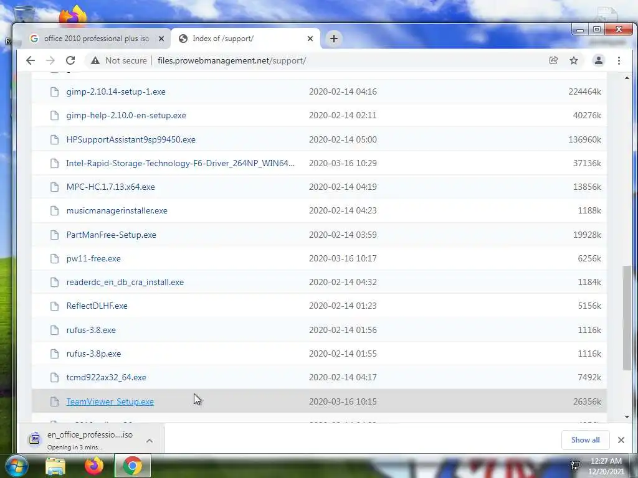The height and width of the screenshot is (478, 638).
Task: Download ReflectDLHF.exe
Action: coord(97,306)
